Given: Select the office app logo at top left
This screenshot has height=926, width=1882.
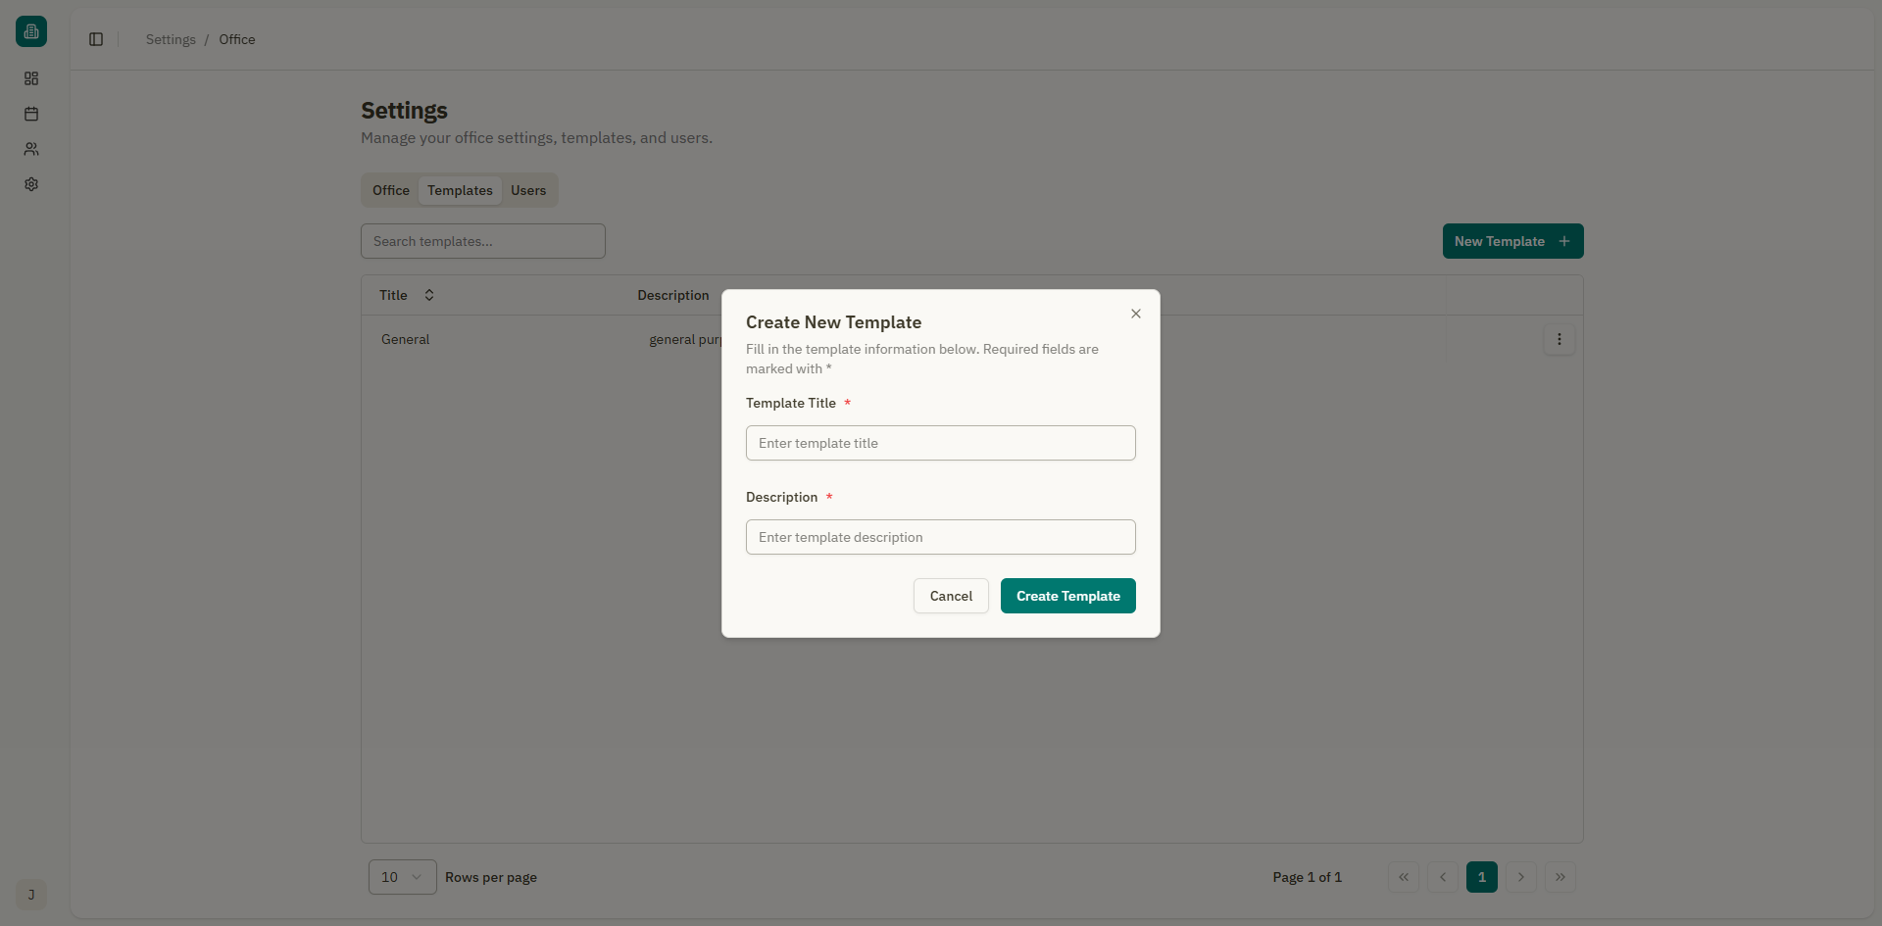Looking at the screenshot, I should point(30,30).
